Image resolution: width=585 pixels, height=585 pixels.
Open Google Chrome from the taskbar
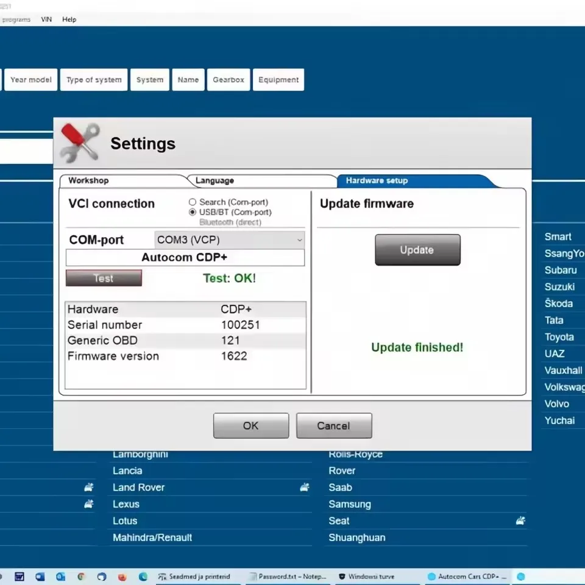pyautogui.click(x=82, y=576)
